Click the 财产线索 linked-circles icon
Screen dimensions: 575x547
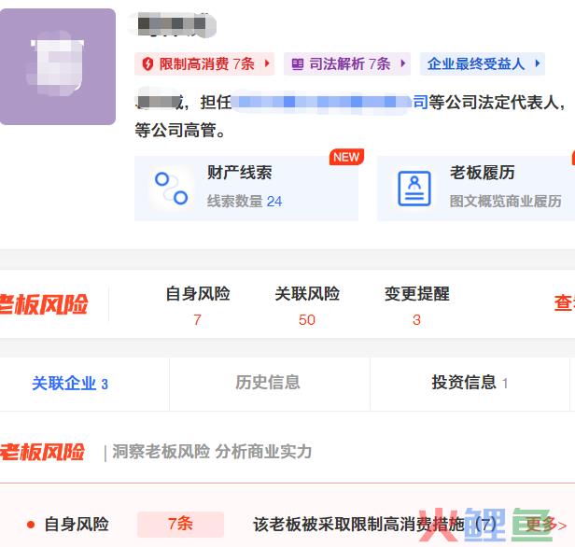click(171, 189)
